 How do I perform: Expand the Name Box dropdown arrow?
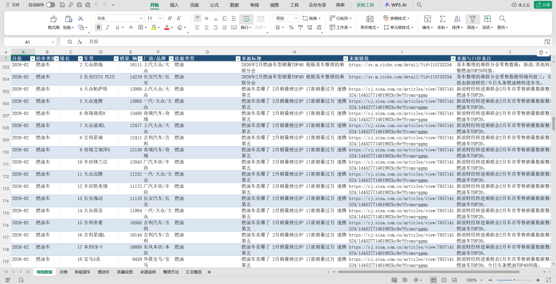pyautogui.click(x=53, y=42)
